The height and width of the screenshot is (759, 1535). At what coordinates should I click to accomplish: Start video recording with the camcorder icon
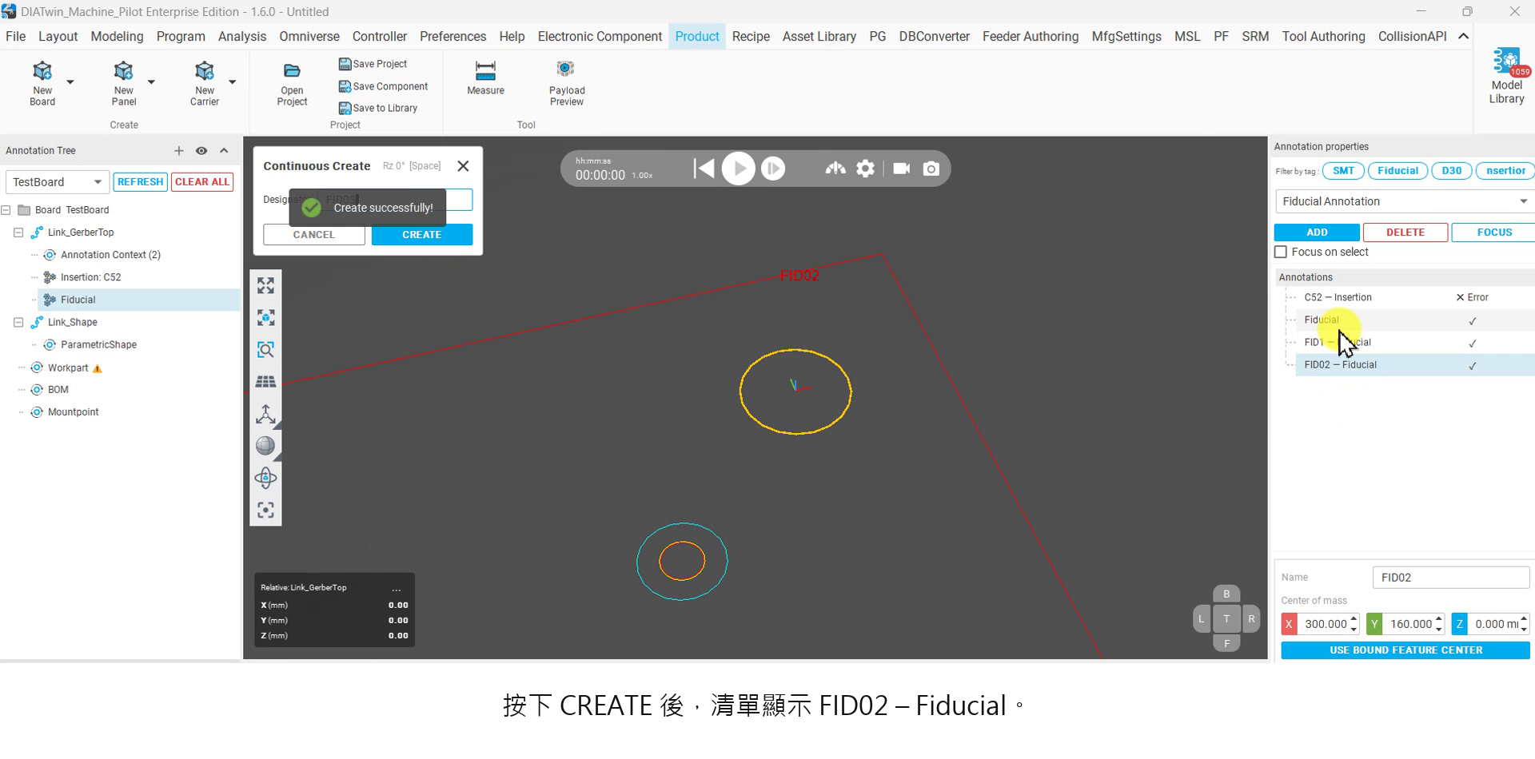pyautogui.click(x=901, y=169)
